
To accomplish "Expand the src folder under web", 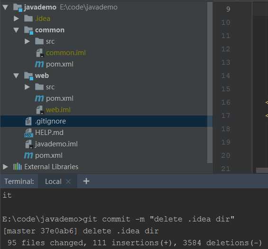I will [x=27, y=87].
